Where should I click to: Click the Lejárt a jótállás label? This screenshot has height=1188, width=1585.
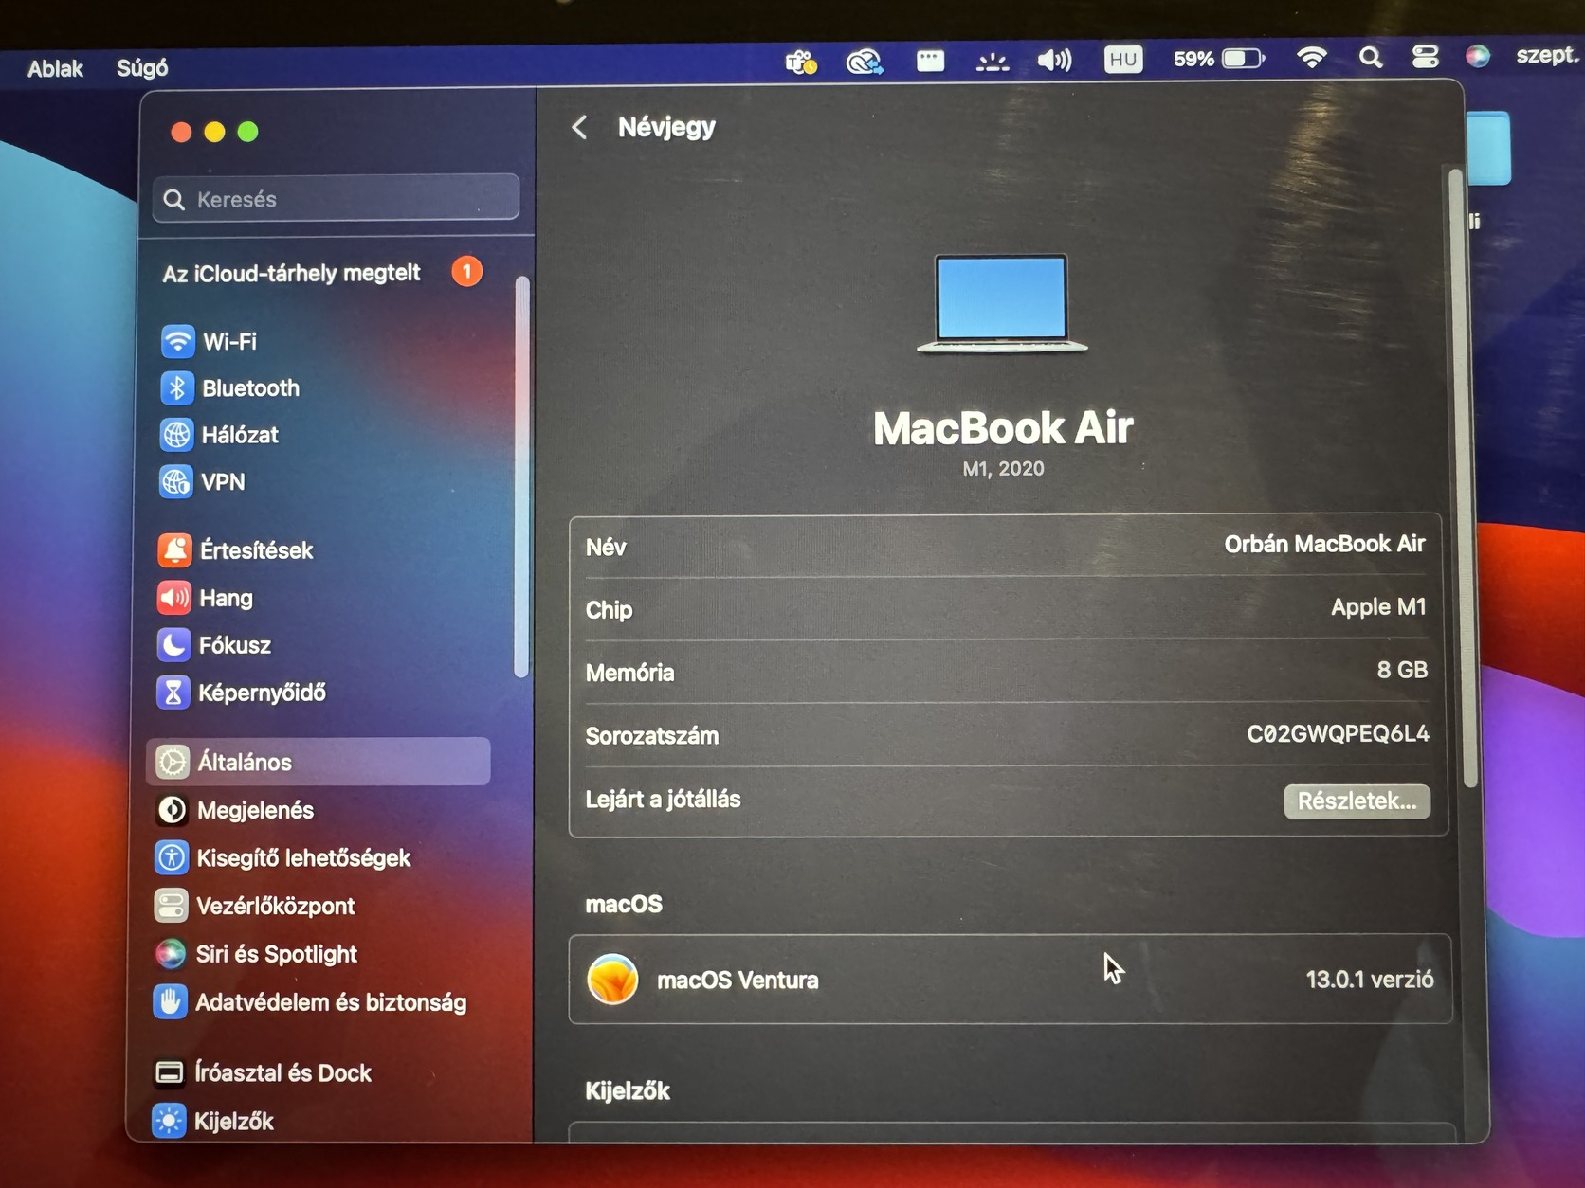tap(663, 800)
